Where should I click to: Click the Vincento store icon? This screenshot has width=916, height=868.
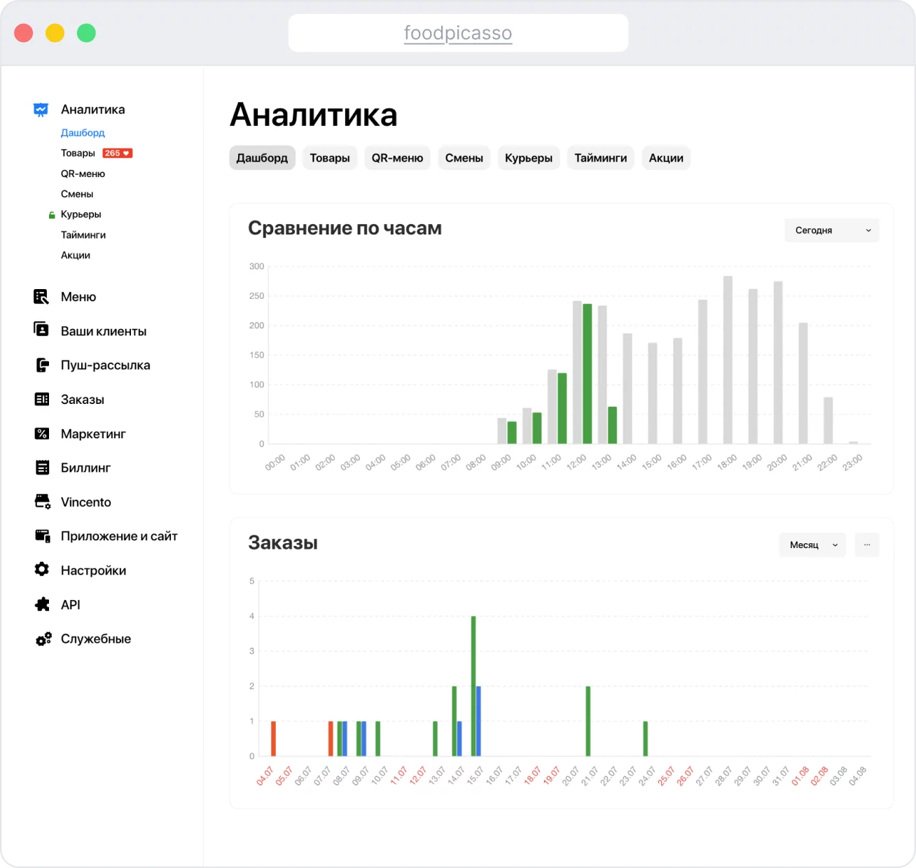pyautogui.click(x=42, y=501)
